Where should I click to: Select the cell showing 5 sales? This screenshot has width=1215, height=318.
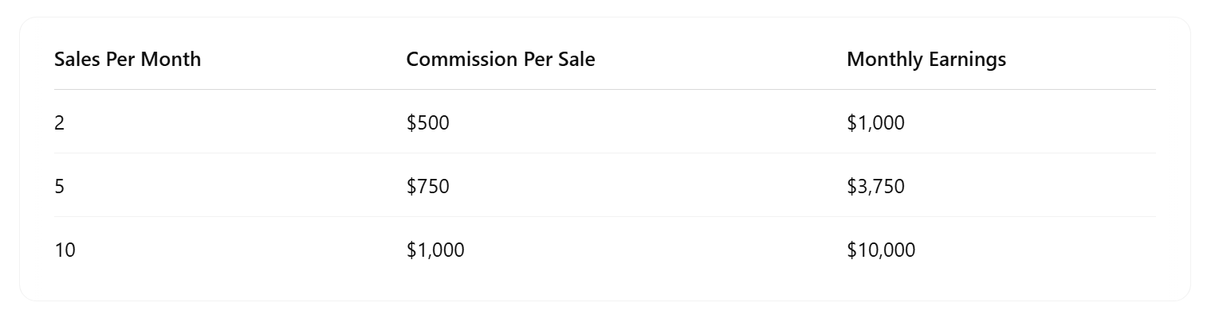[59, 186]
